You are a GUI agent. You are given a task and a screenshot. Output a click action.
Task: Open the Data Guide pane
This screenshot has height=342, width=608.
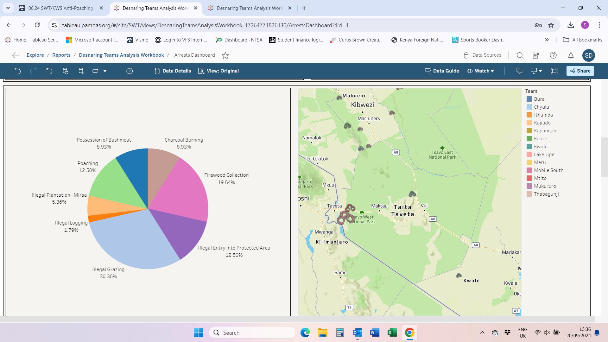[442, 71]
